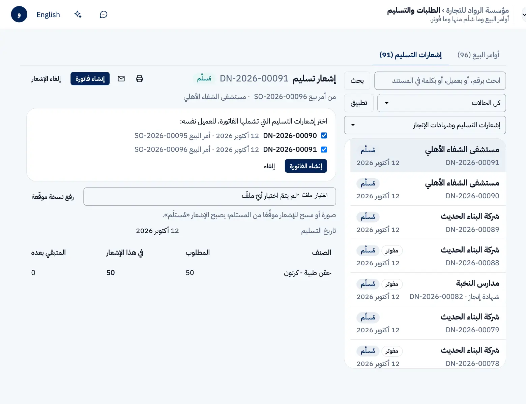Click the الطلبات والتسليم breadcrumb title
526x404 pixels.
tap(413, 10)
